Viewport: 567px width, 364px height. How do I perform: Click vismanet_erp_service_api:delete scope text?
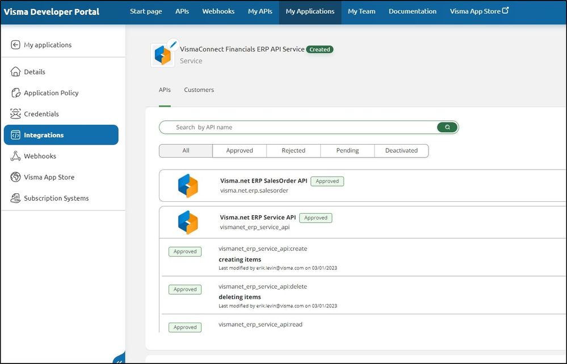coord(263,286)
